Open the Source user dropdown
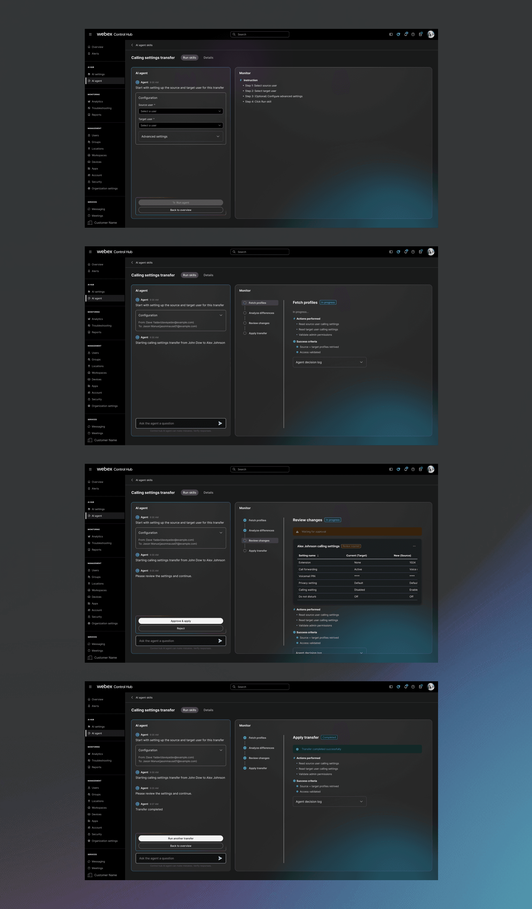 point(181,111)
